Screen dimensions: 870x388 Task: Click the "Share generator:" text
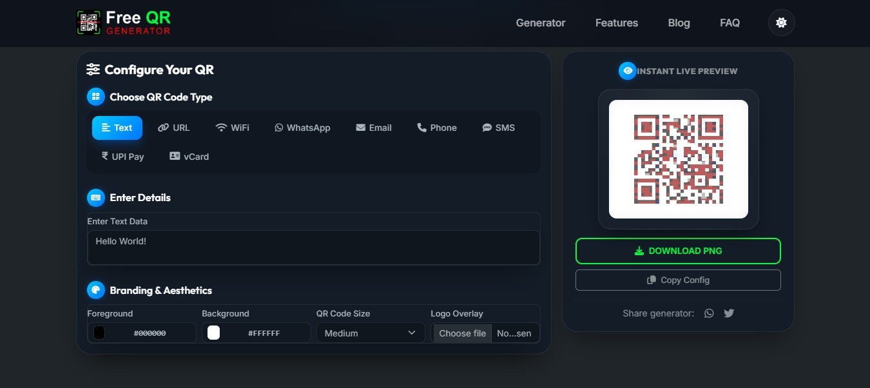click(x=659, y=313)
